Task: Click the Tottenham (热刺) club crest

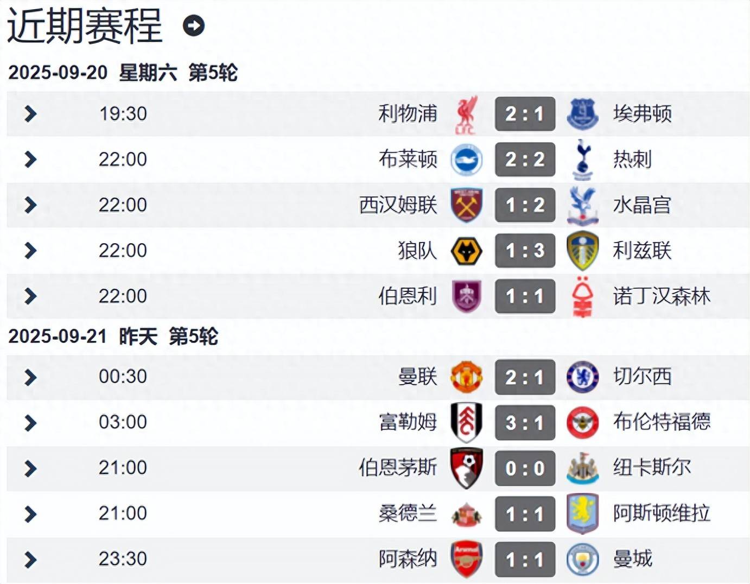Action: pyautogui.click(x=582, y=160)
